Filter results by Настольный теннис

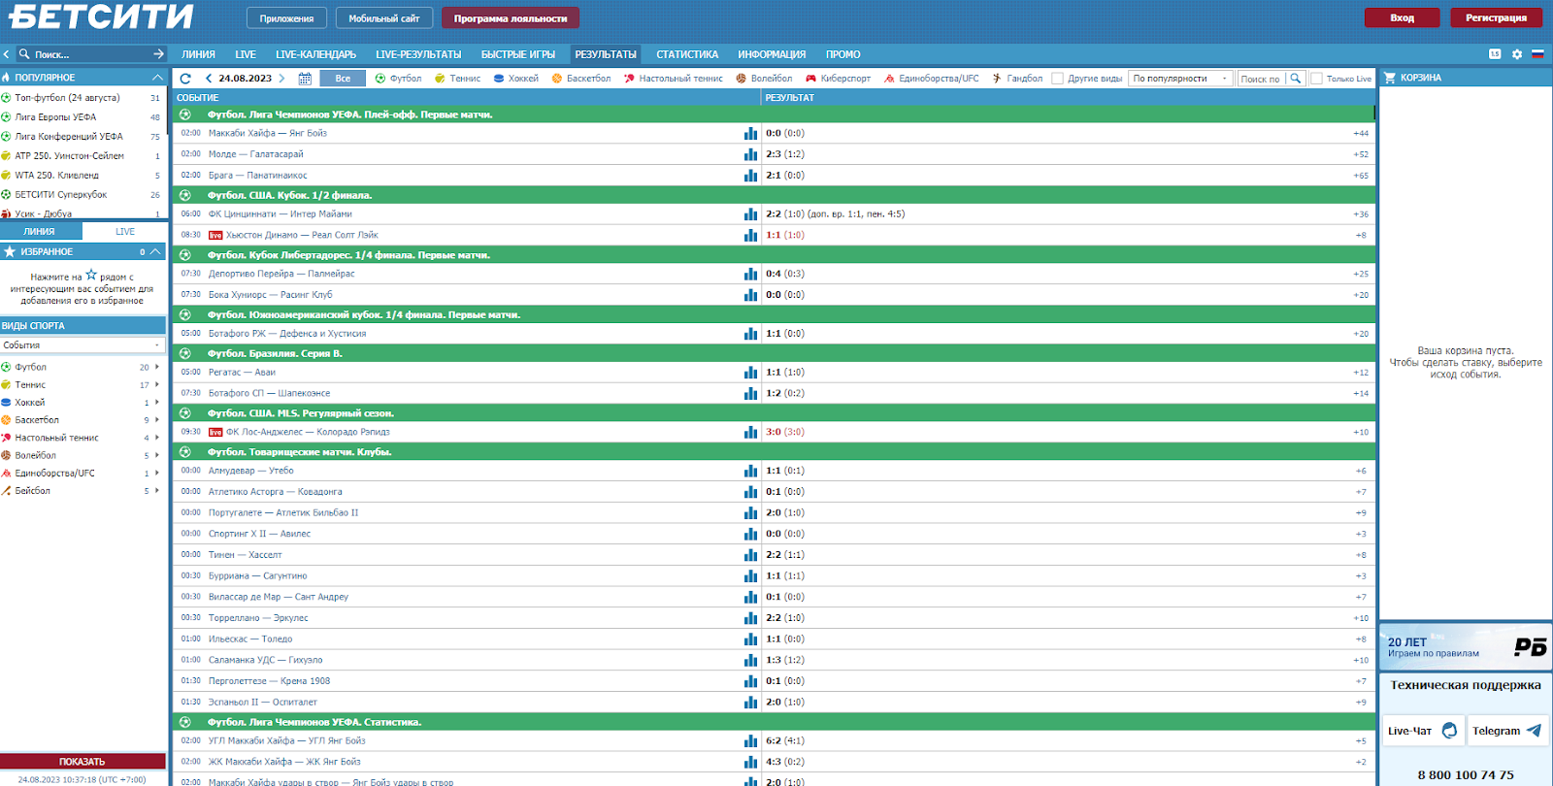[x=673, y=79]
